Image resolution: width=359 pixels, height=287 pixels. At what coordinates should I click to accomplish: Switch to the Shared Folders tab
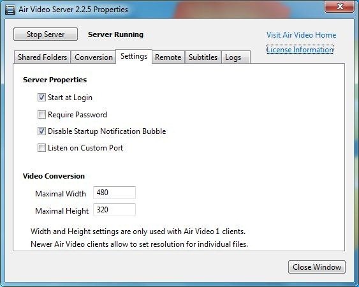(x=42, y=57)
